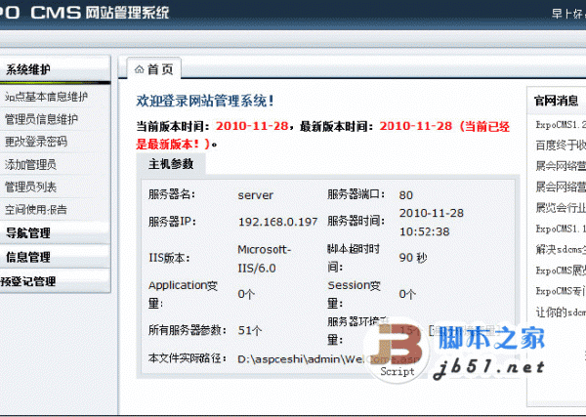
Task: Open news item starting with 让你的sdcms
Action: 561,312
